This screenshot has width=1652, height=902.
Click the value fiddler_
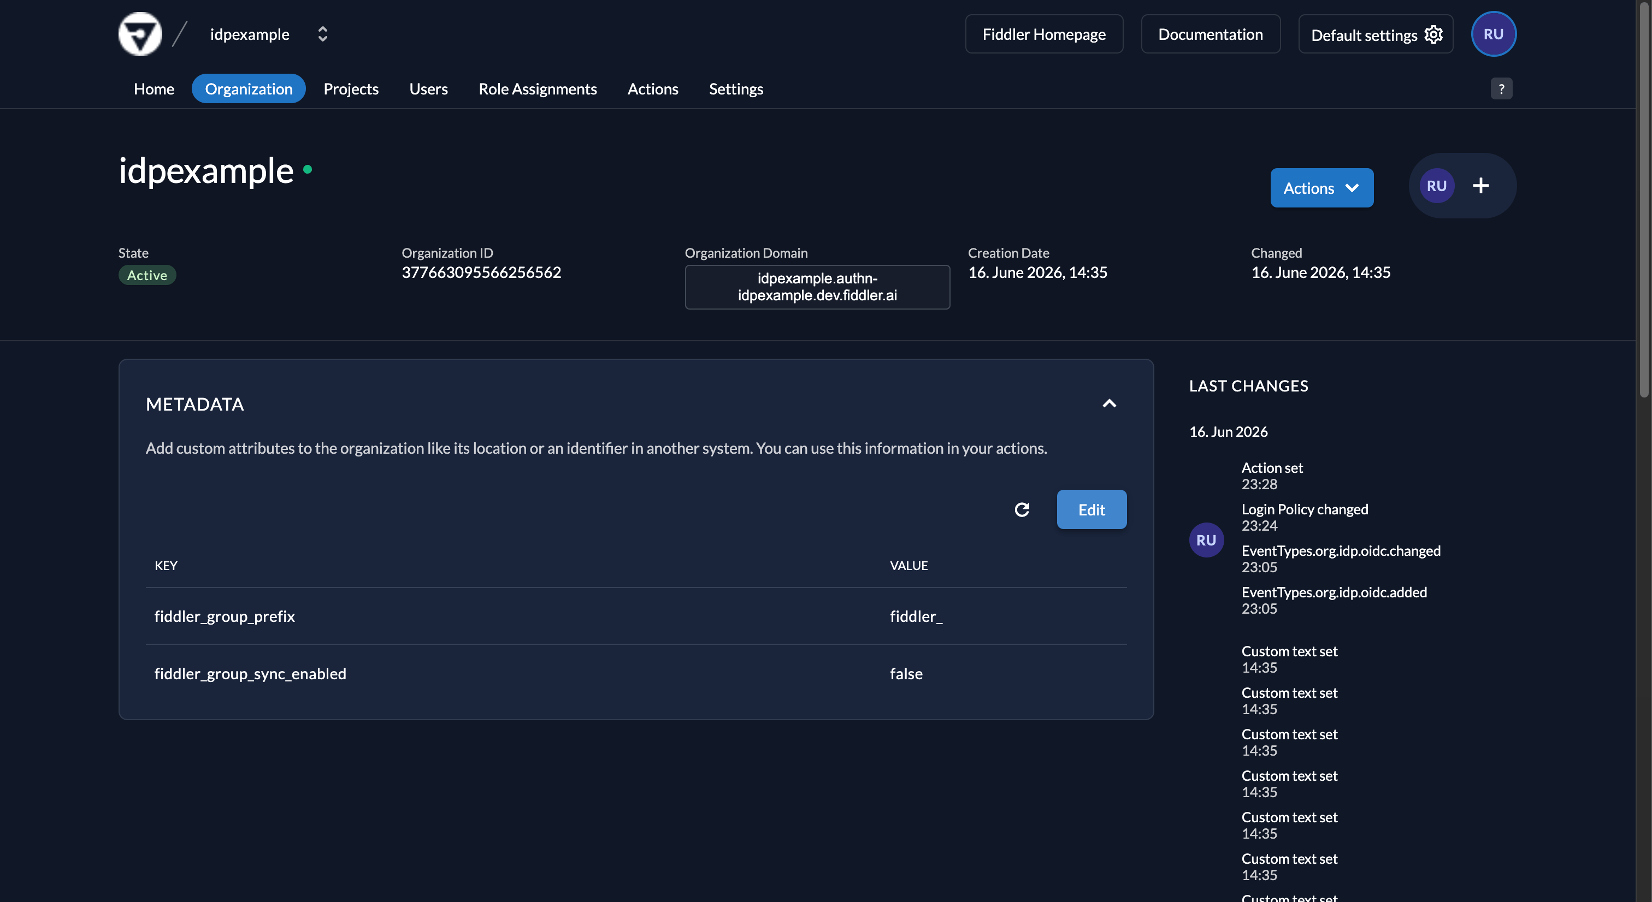(x=916, y=616)
